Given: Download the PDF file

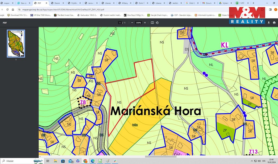Looking at the screenshot, I should (269, 23).
